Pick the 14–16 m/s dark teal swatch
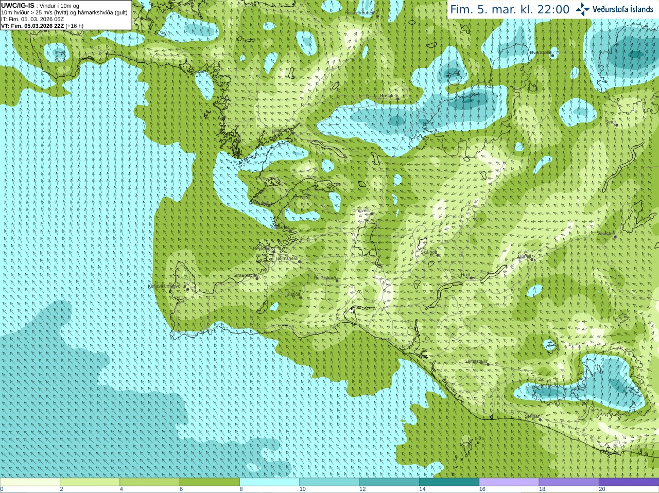659x493 pixels. click(449, 482)
